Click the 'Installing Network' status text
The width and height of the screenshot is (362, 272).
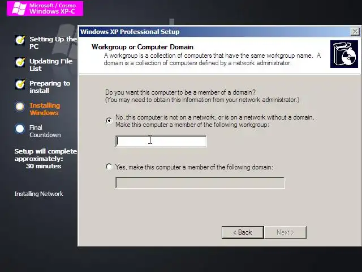pyautogui.click(x=39, y=194)
